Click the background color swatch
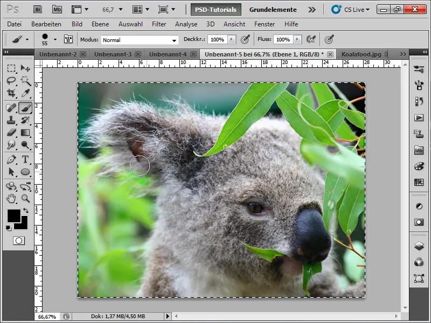This screenshot has height=323, width=431. (23, 225)
